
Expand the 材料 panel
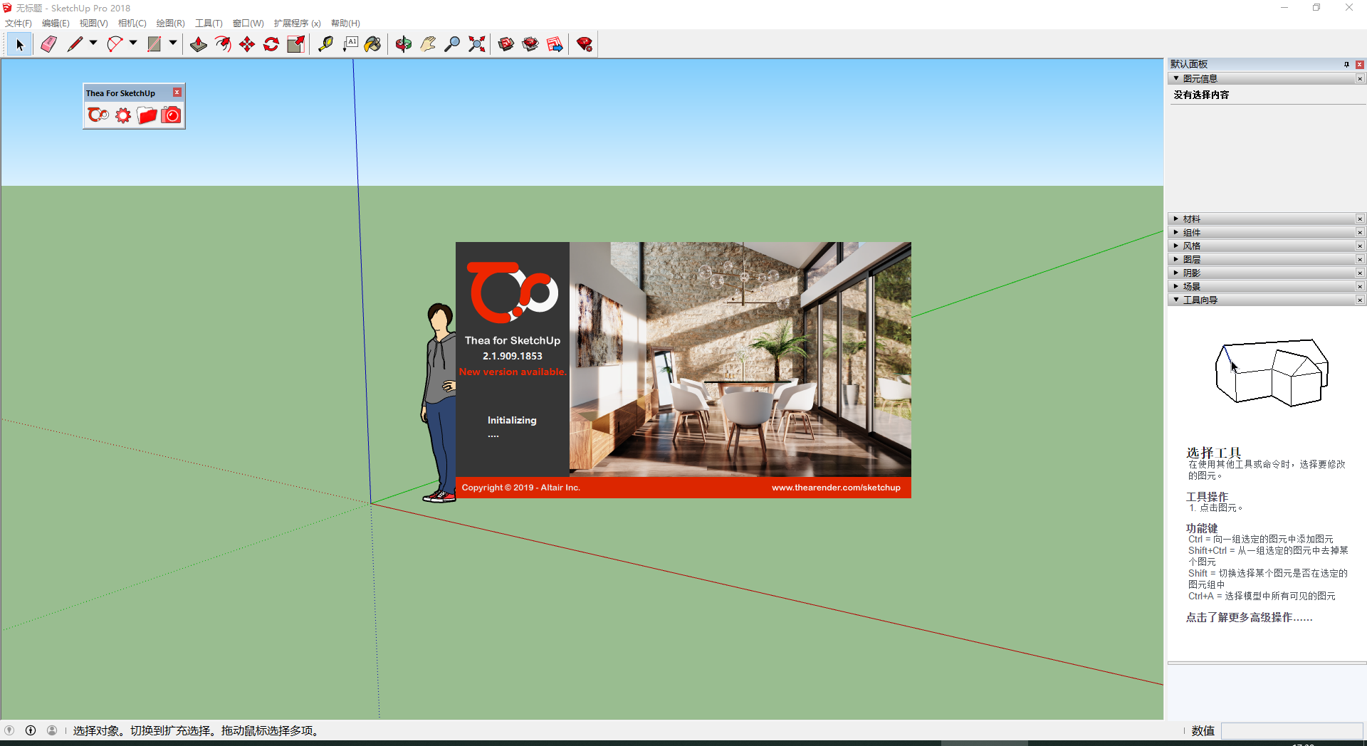[1176, 219]
